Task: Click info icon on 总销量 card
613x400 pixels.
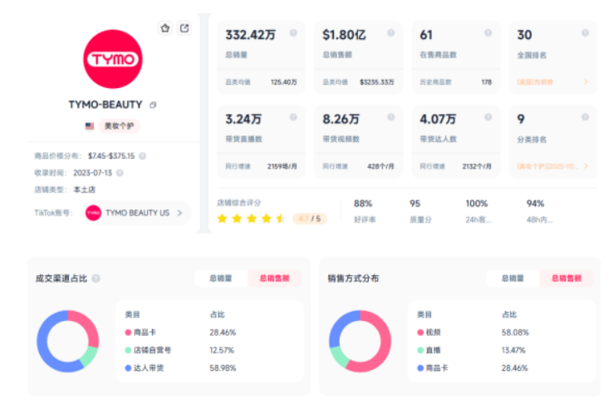Action: pyautogui.click(x=293, y=33)
